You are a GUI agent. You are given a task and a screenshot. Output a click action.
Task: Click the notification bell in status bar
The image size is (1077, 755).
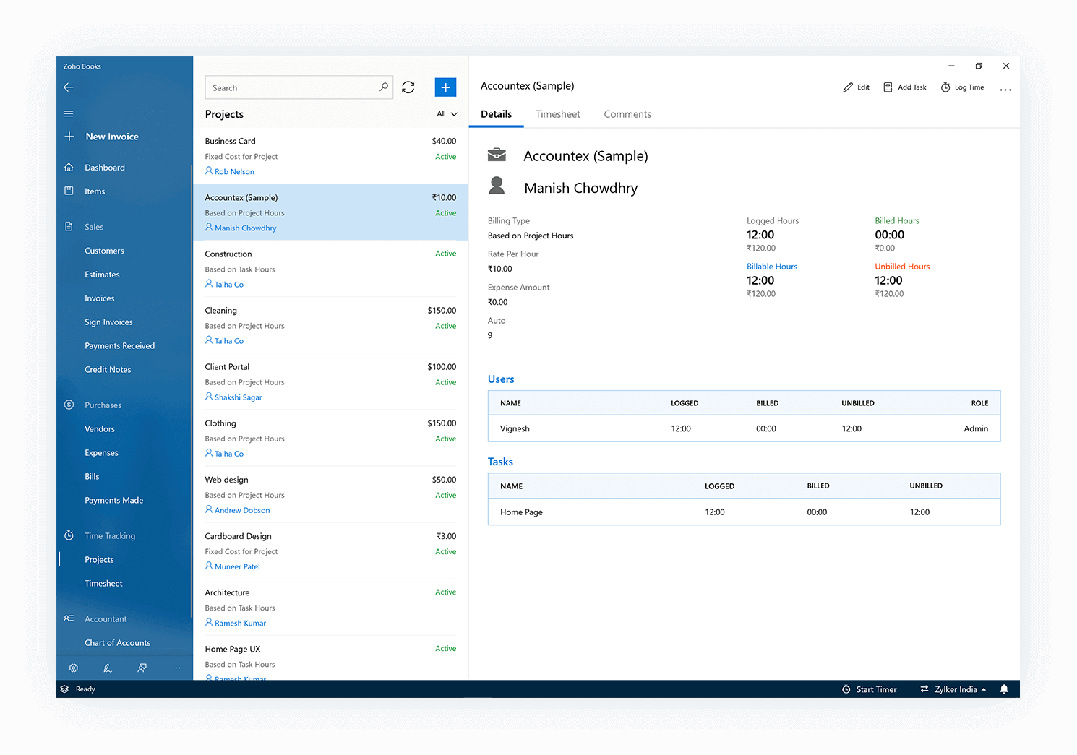(x=1003, y=689)
